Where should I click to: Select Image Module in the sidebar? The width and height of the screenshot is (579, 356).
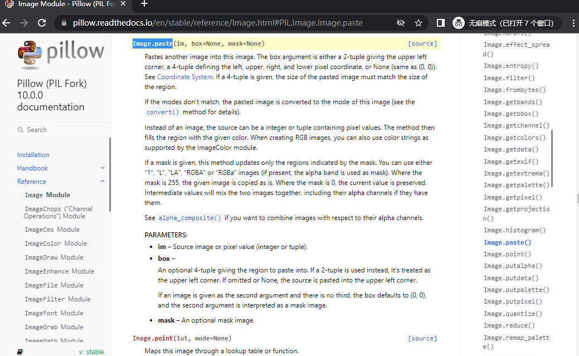[x=47, y=195]
